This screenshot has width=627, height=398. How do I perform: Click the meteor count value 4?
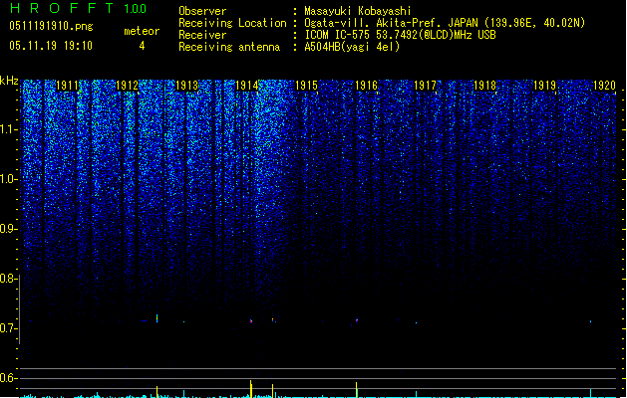142,46
